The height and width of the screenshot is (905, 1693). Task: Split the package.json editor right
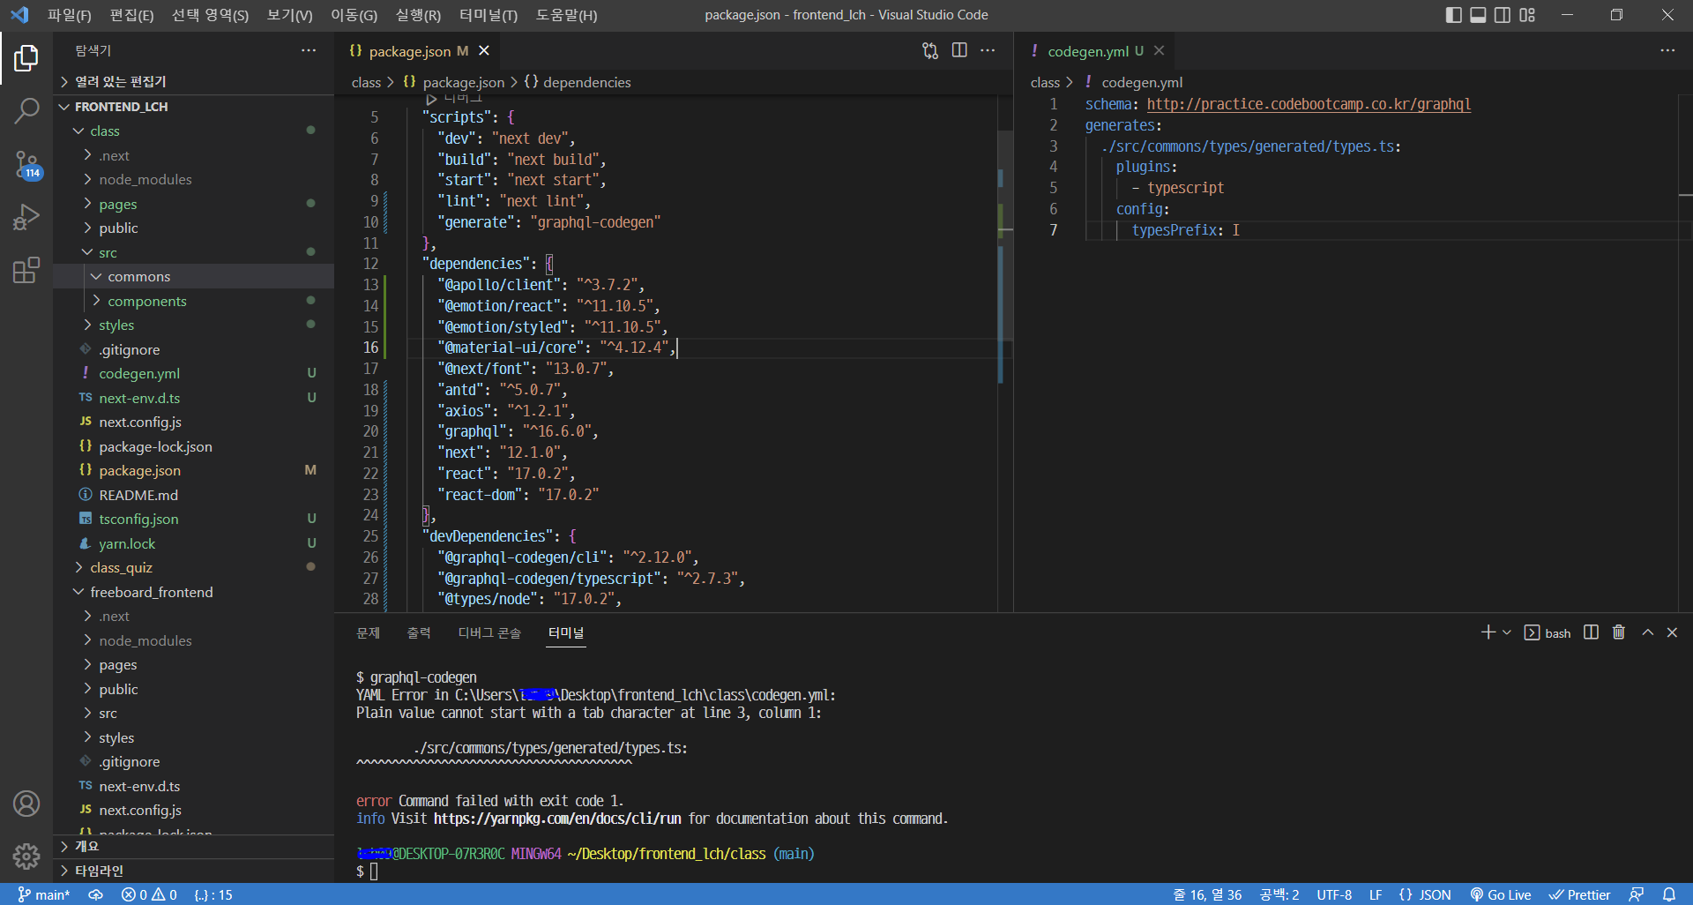point(959,50)
